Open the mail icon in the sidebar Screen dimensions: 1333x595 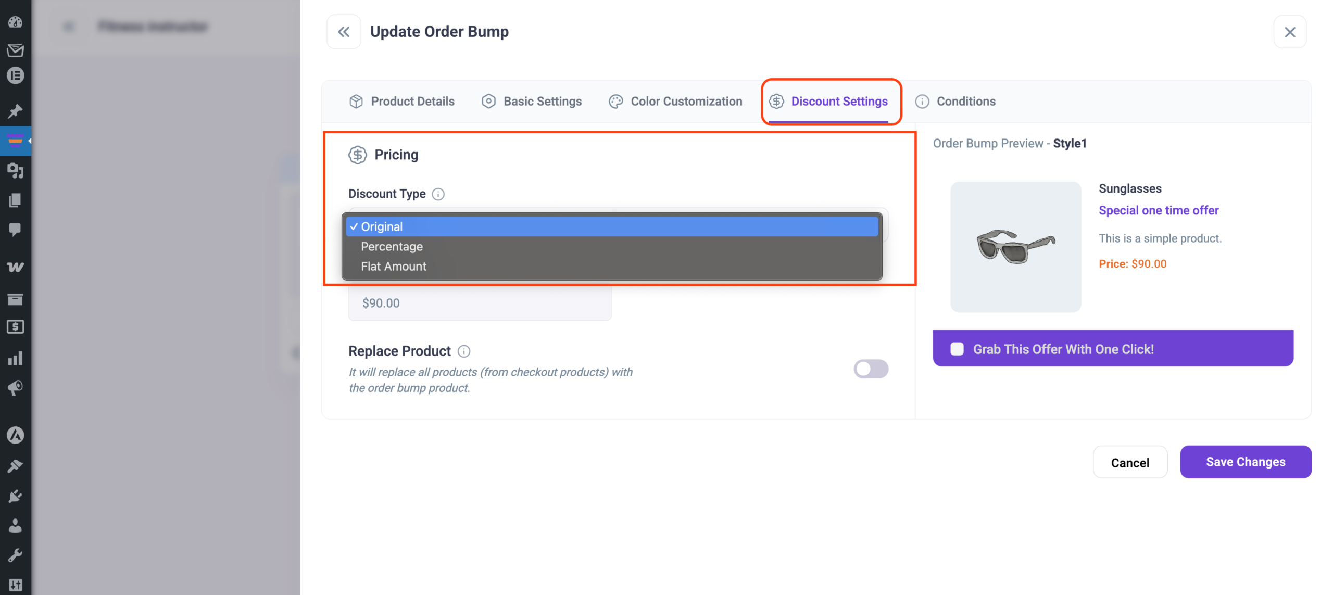(x=15, y=50)
